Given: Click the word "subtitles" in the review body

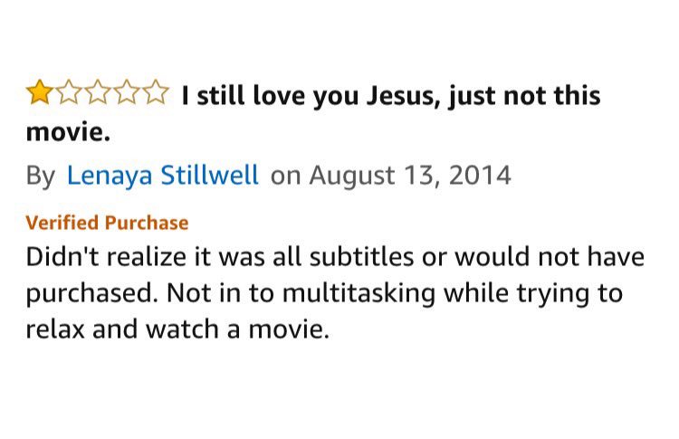Looking at the screenshot, I should click(361, 256).
